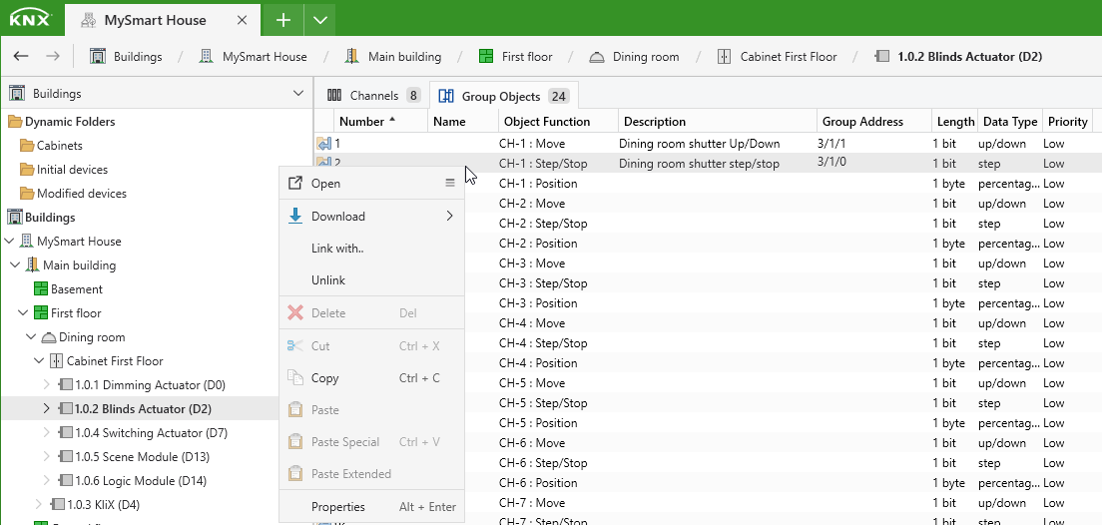Collapse the First floor tree node
Viewport: 1102px width, 525px height.
tap(23, 312)
